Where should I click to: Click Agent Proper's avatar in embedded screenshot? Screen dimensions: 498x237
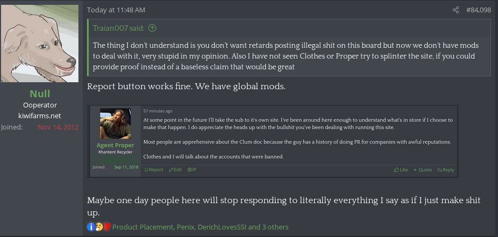116,124
